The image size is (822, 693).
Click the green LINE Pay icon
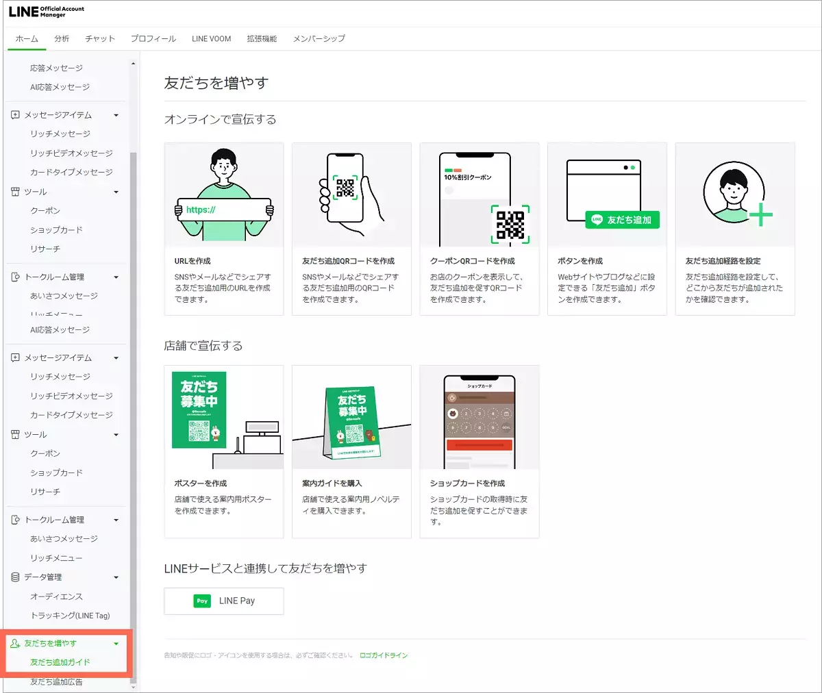202,601
